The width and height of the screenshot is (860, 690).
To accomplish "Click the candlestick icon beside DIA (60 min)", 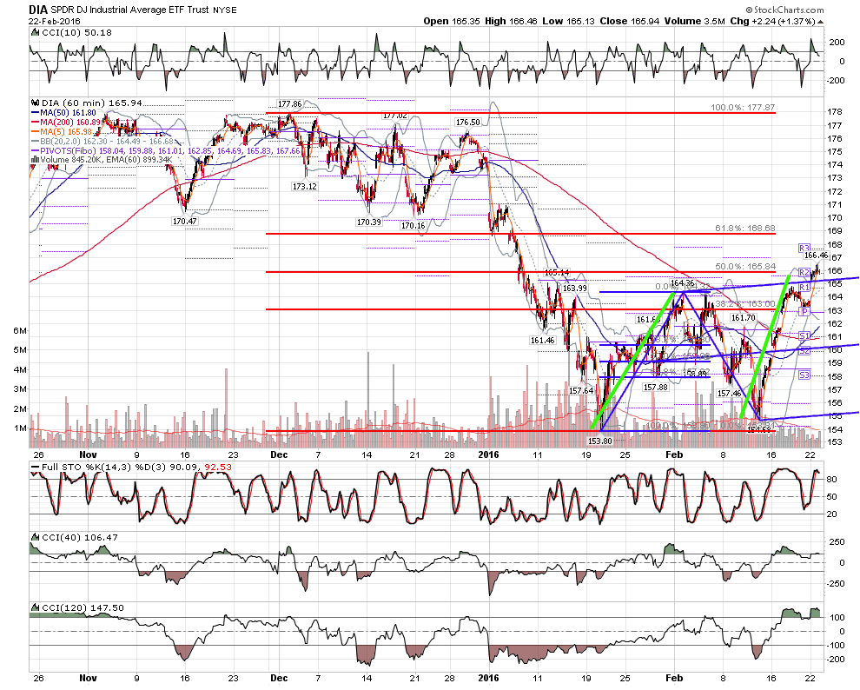I will (35, 103).
